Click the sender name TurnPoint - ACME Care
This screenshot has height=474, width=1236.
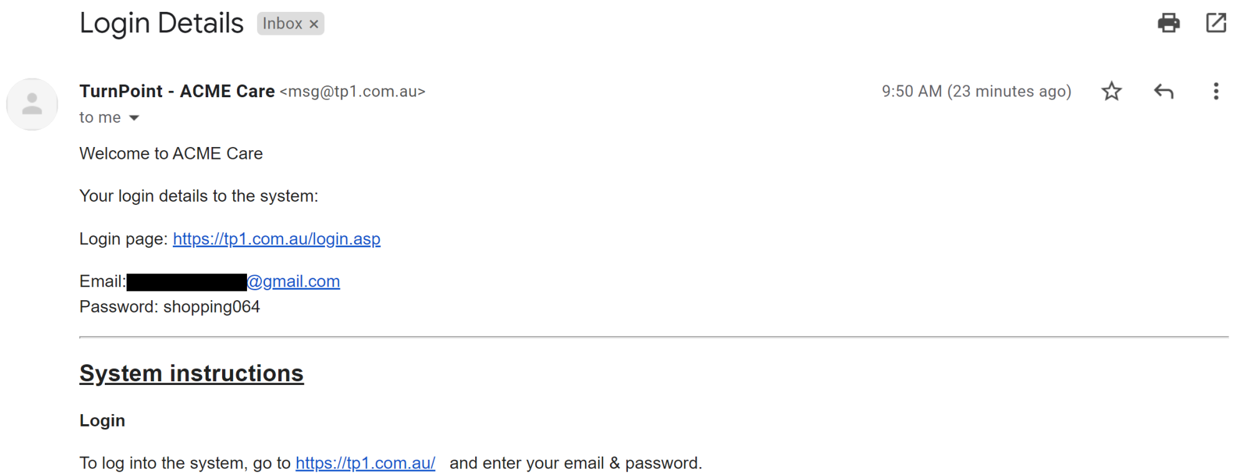point(177,92)
